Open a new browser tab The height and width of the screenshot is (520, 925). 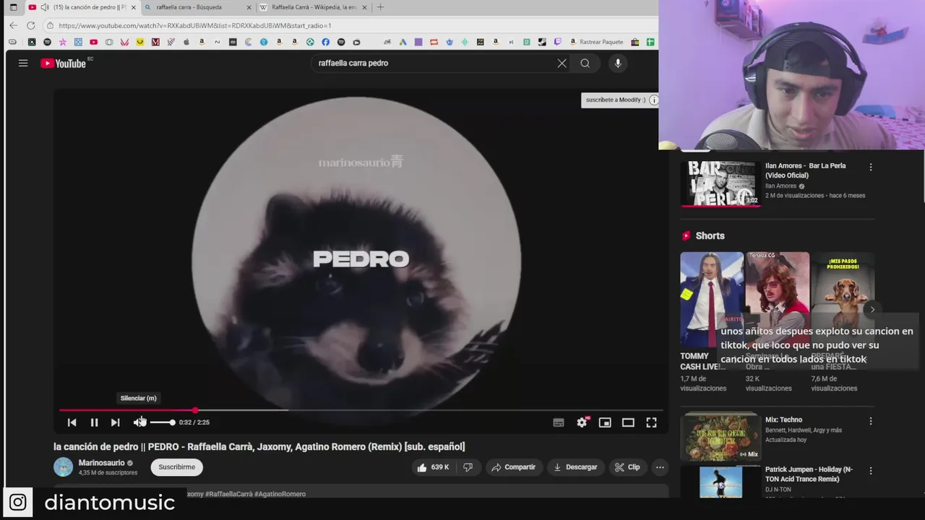380,7
